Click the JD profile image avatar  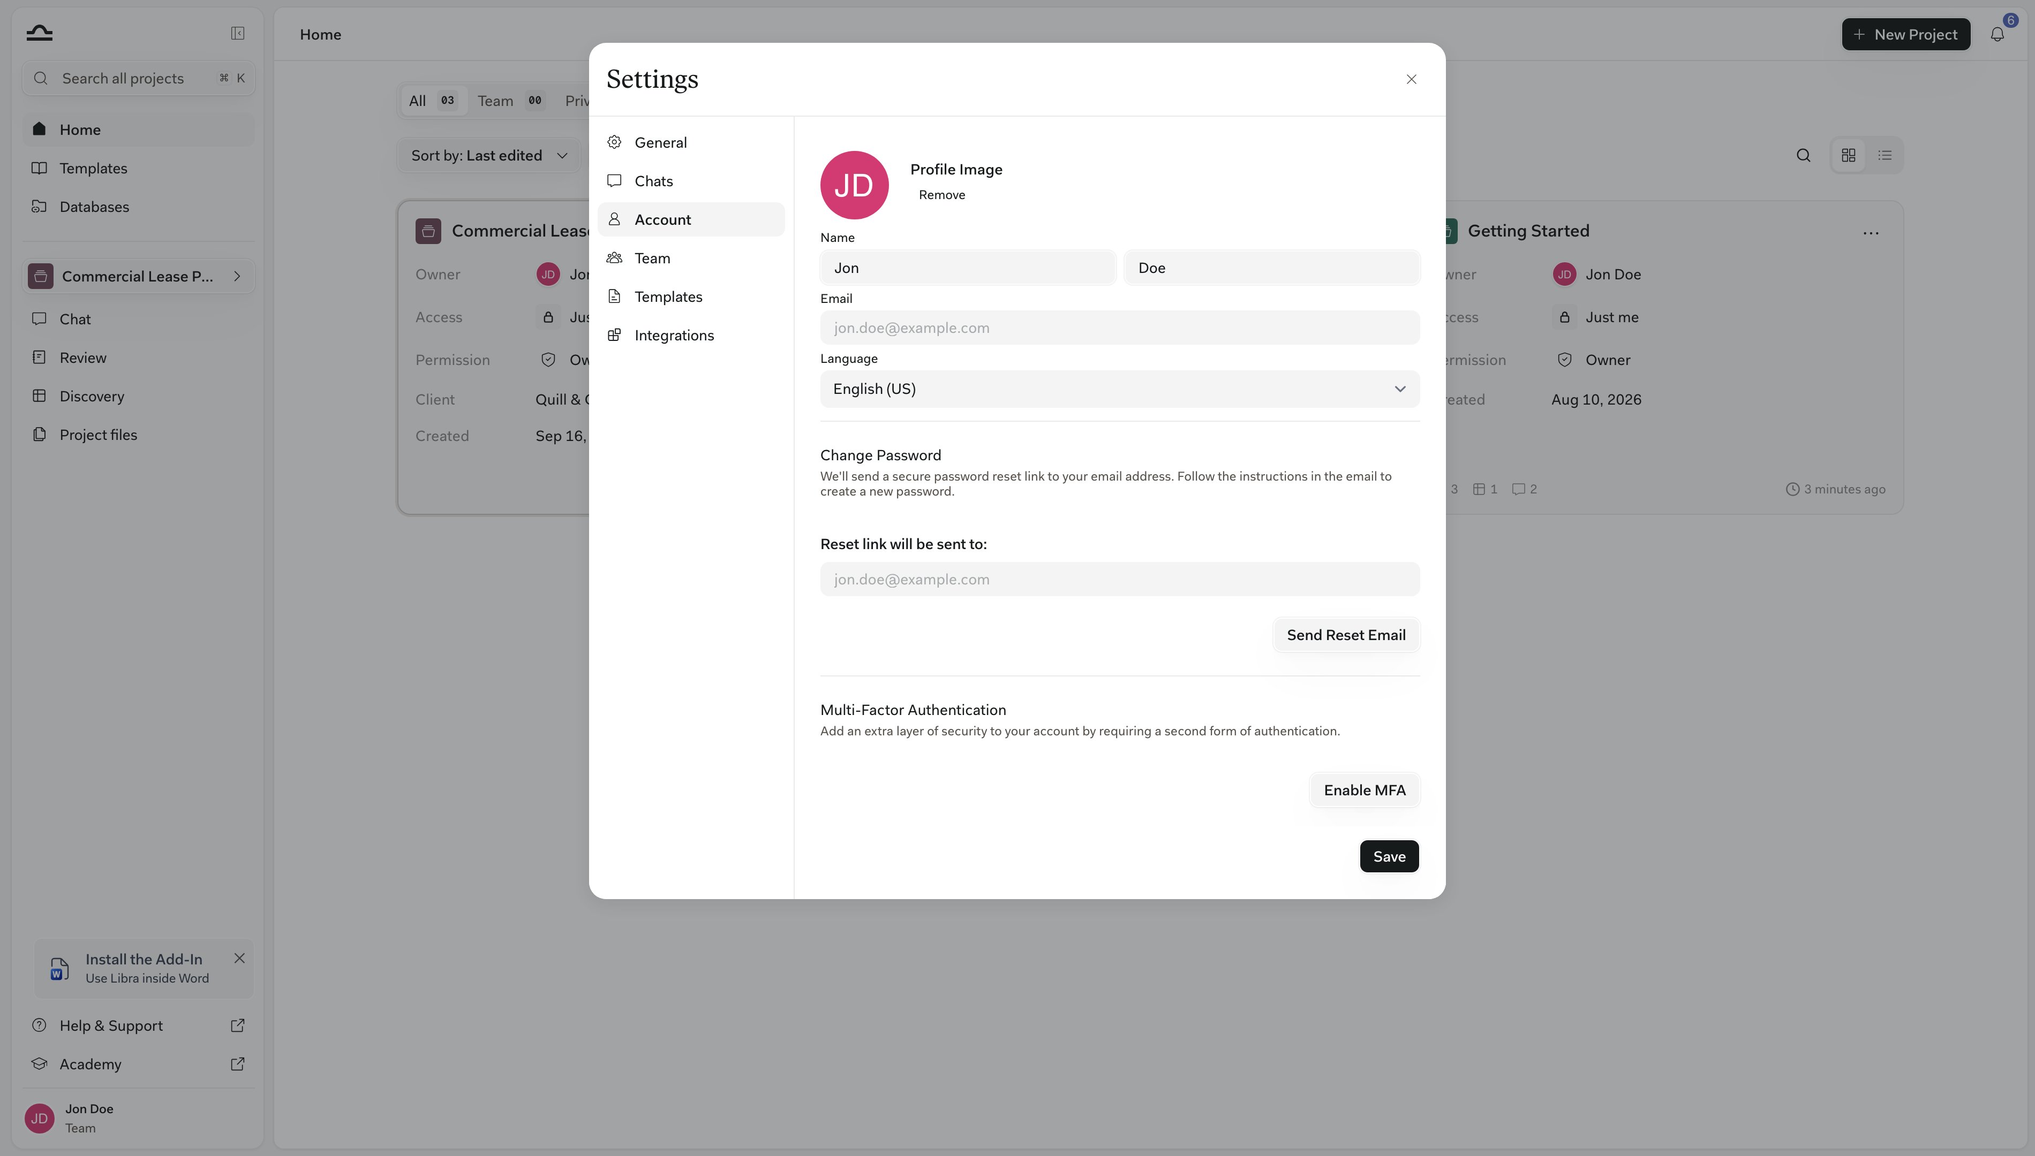click(x=854, y=185)
